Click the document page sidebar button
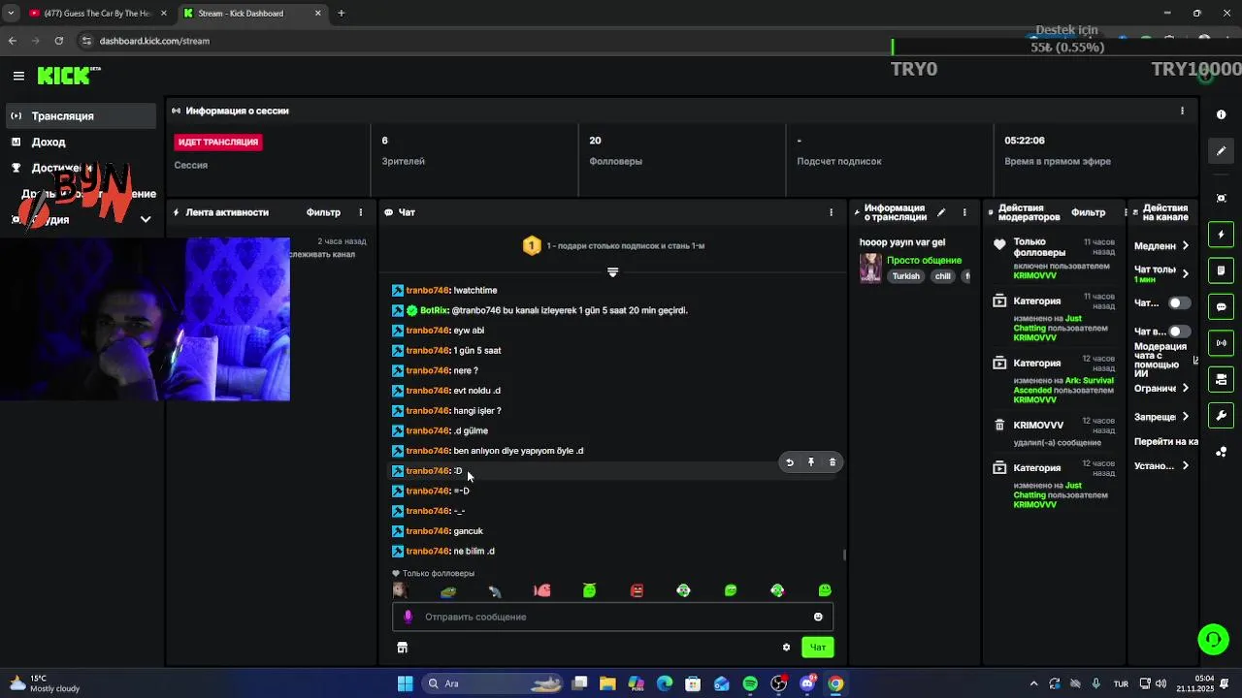This screenshot has height=698, width=1242. coord(1221,270)
